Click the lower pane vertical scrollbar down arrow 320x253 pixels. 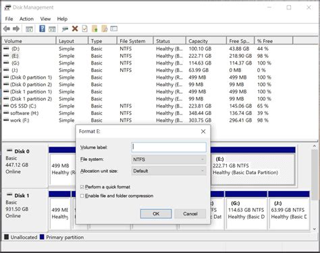coord(315,229)
